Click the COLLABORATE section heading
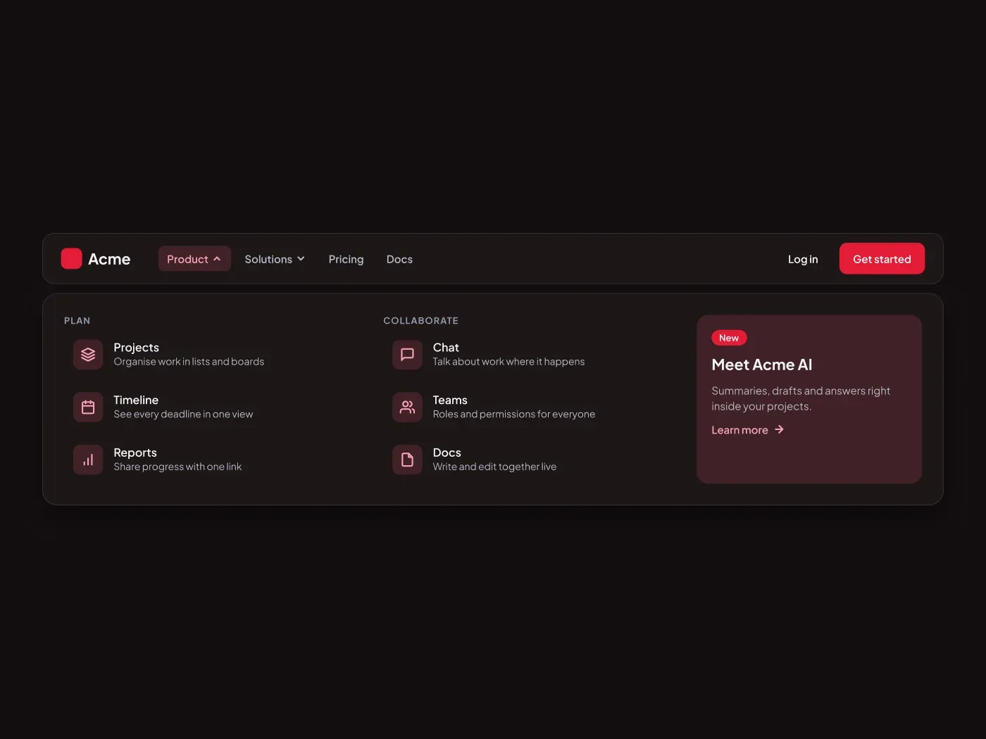 420,320
